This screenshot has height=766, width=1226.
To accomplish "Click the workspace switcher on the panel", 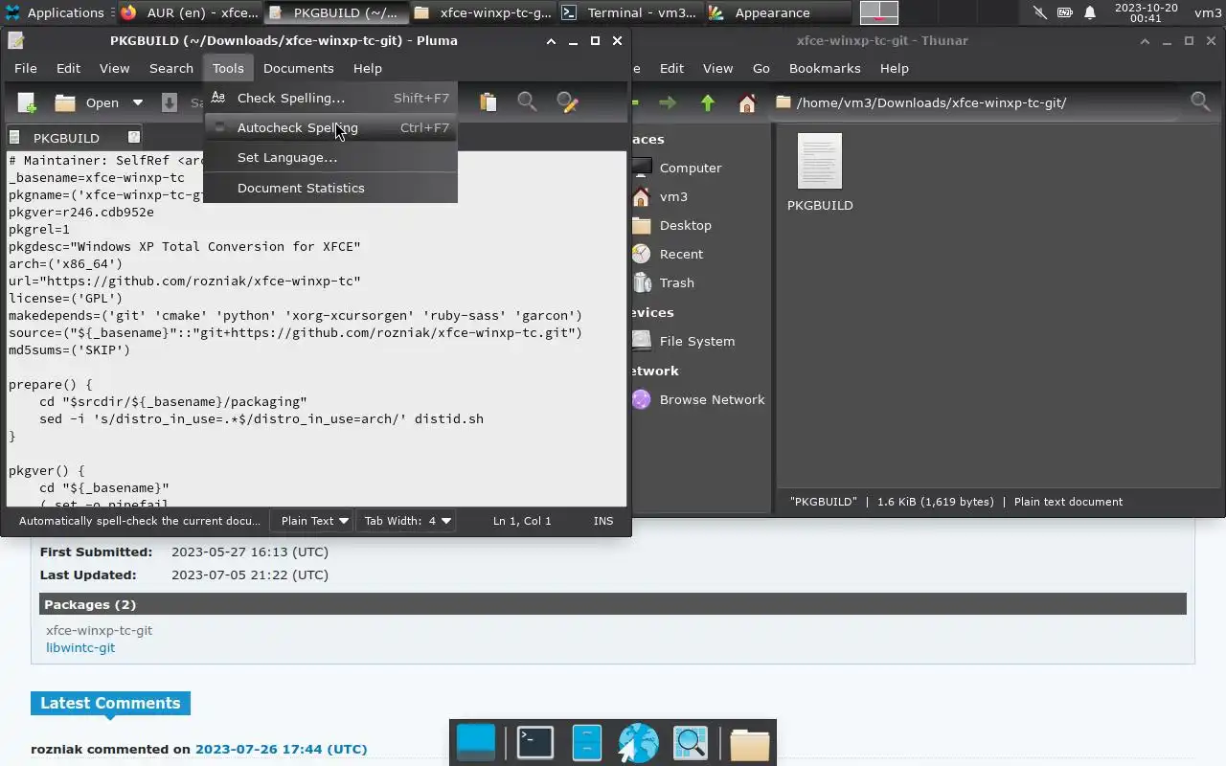I will (x=878, y=12).
